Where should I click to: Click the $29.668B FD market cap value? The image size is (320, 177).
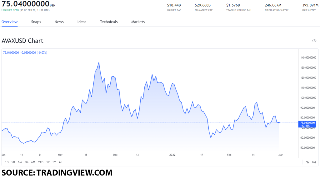coord(202,5)
